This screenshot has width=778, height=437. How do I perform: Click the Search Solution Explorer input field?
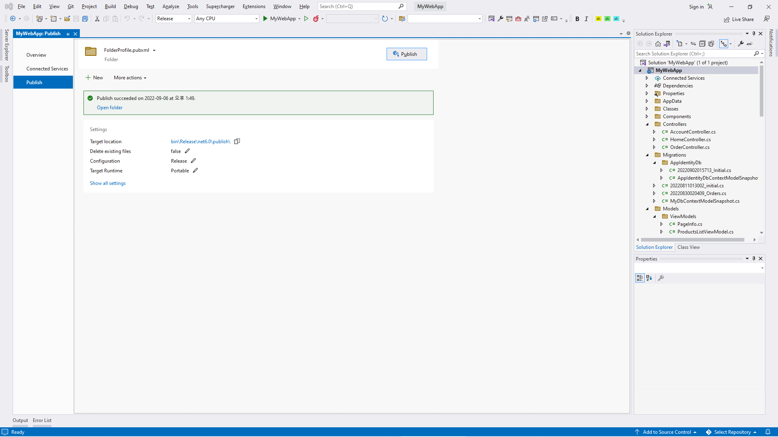[x=693, y=54]
